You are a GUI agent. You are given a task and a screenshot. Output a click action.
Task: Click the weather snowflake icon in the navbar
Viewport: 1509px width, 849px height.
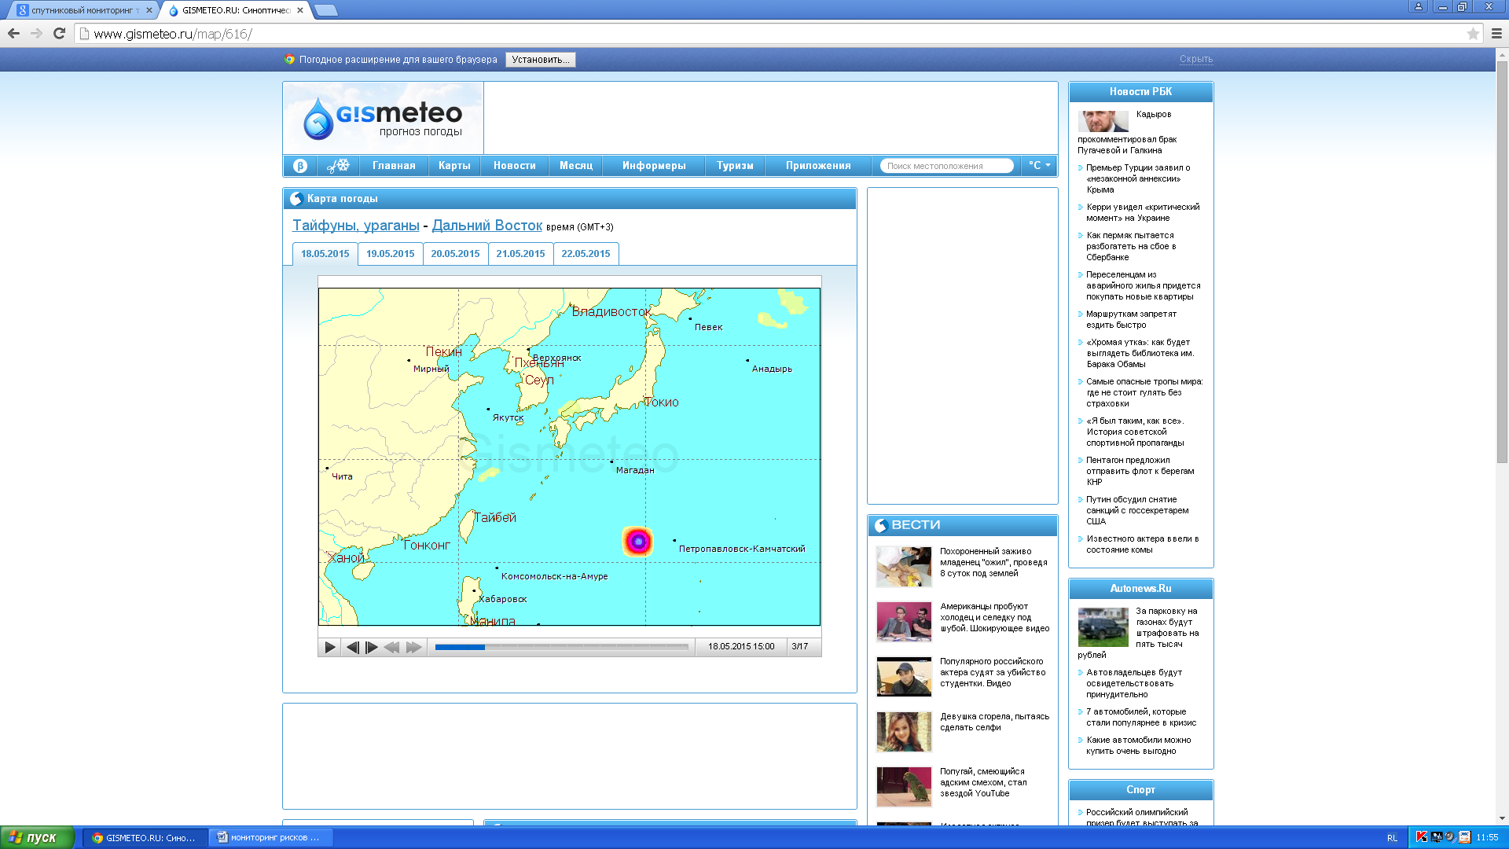tap(338, 165)
